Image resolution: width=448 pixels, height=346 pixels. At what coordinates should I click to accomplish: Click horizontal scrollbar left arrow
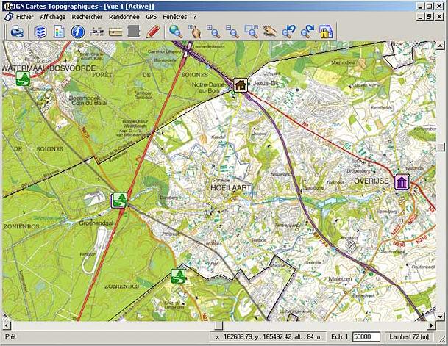tap(7, 325)
